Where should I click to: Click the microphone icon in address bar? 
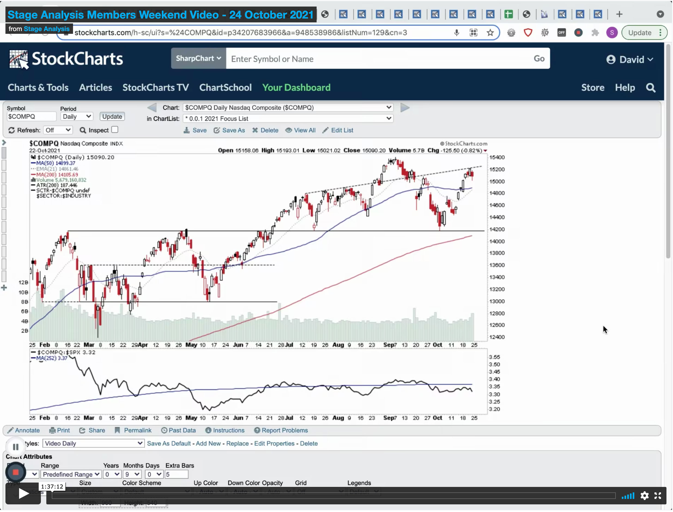[x=456, y=33]
